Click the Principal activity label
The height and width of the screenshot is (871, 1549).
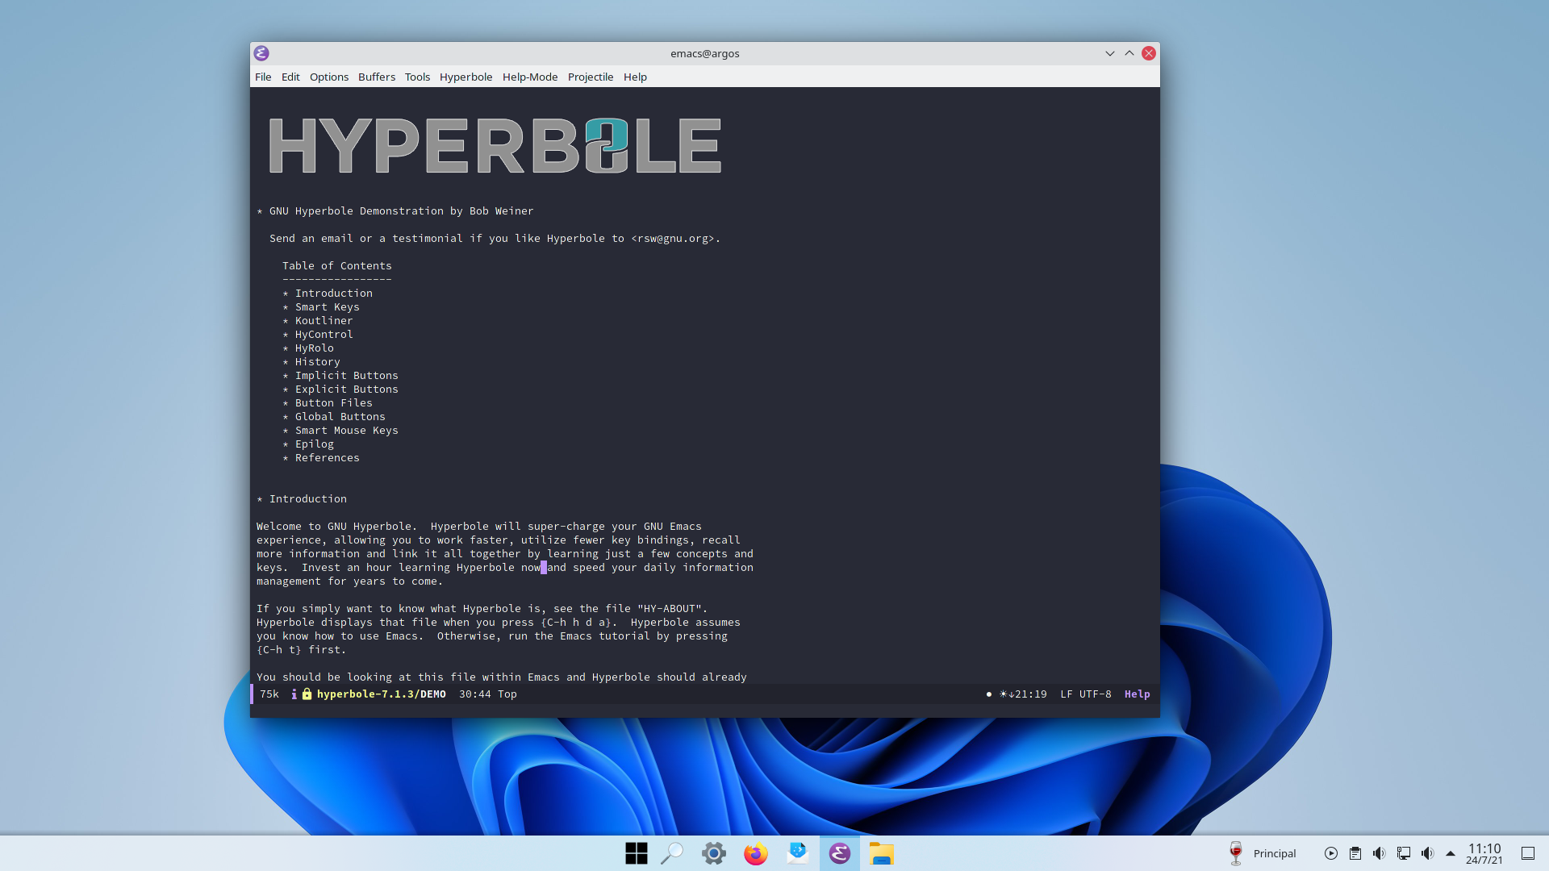[1275, 853]
